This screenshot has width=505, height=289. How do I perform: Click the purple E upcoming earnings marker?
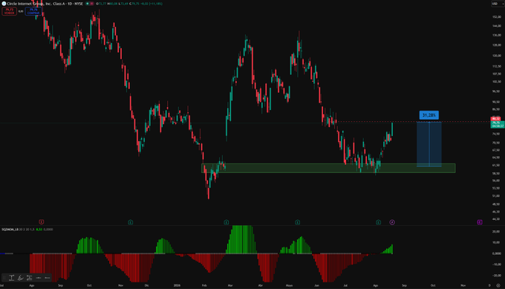(x=480, y=222)
